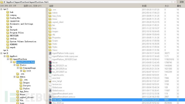Click the .svn folder icon in file list
This screenshot has width=185, height=104.
click(x=50, y=10)
